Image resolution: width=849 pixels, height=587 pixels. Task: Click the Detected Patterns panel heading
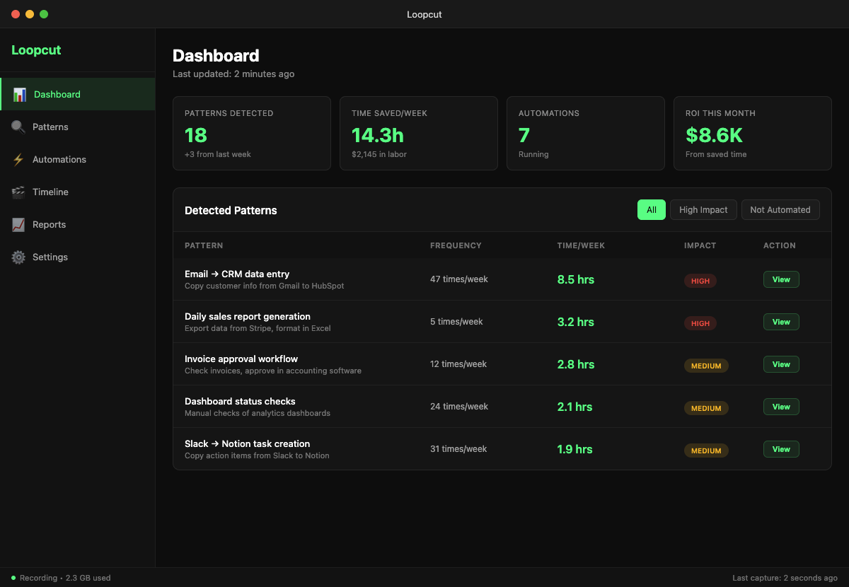pyautogui.click(x=231, y=210)
